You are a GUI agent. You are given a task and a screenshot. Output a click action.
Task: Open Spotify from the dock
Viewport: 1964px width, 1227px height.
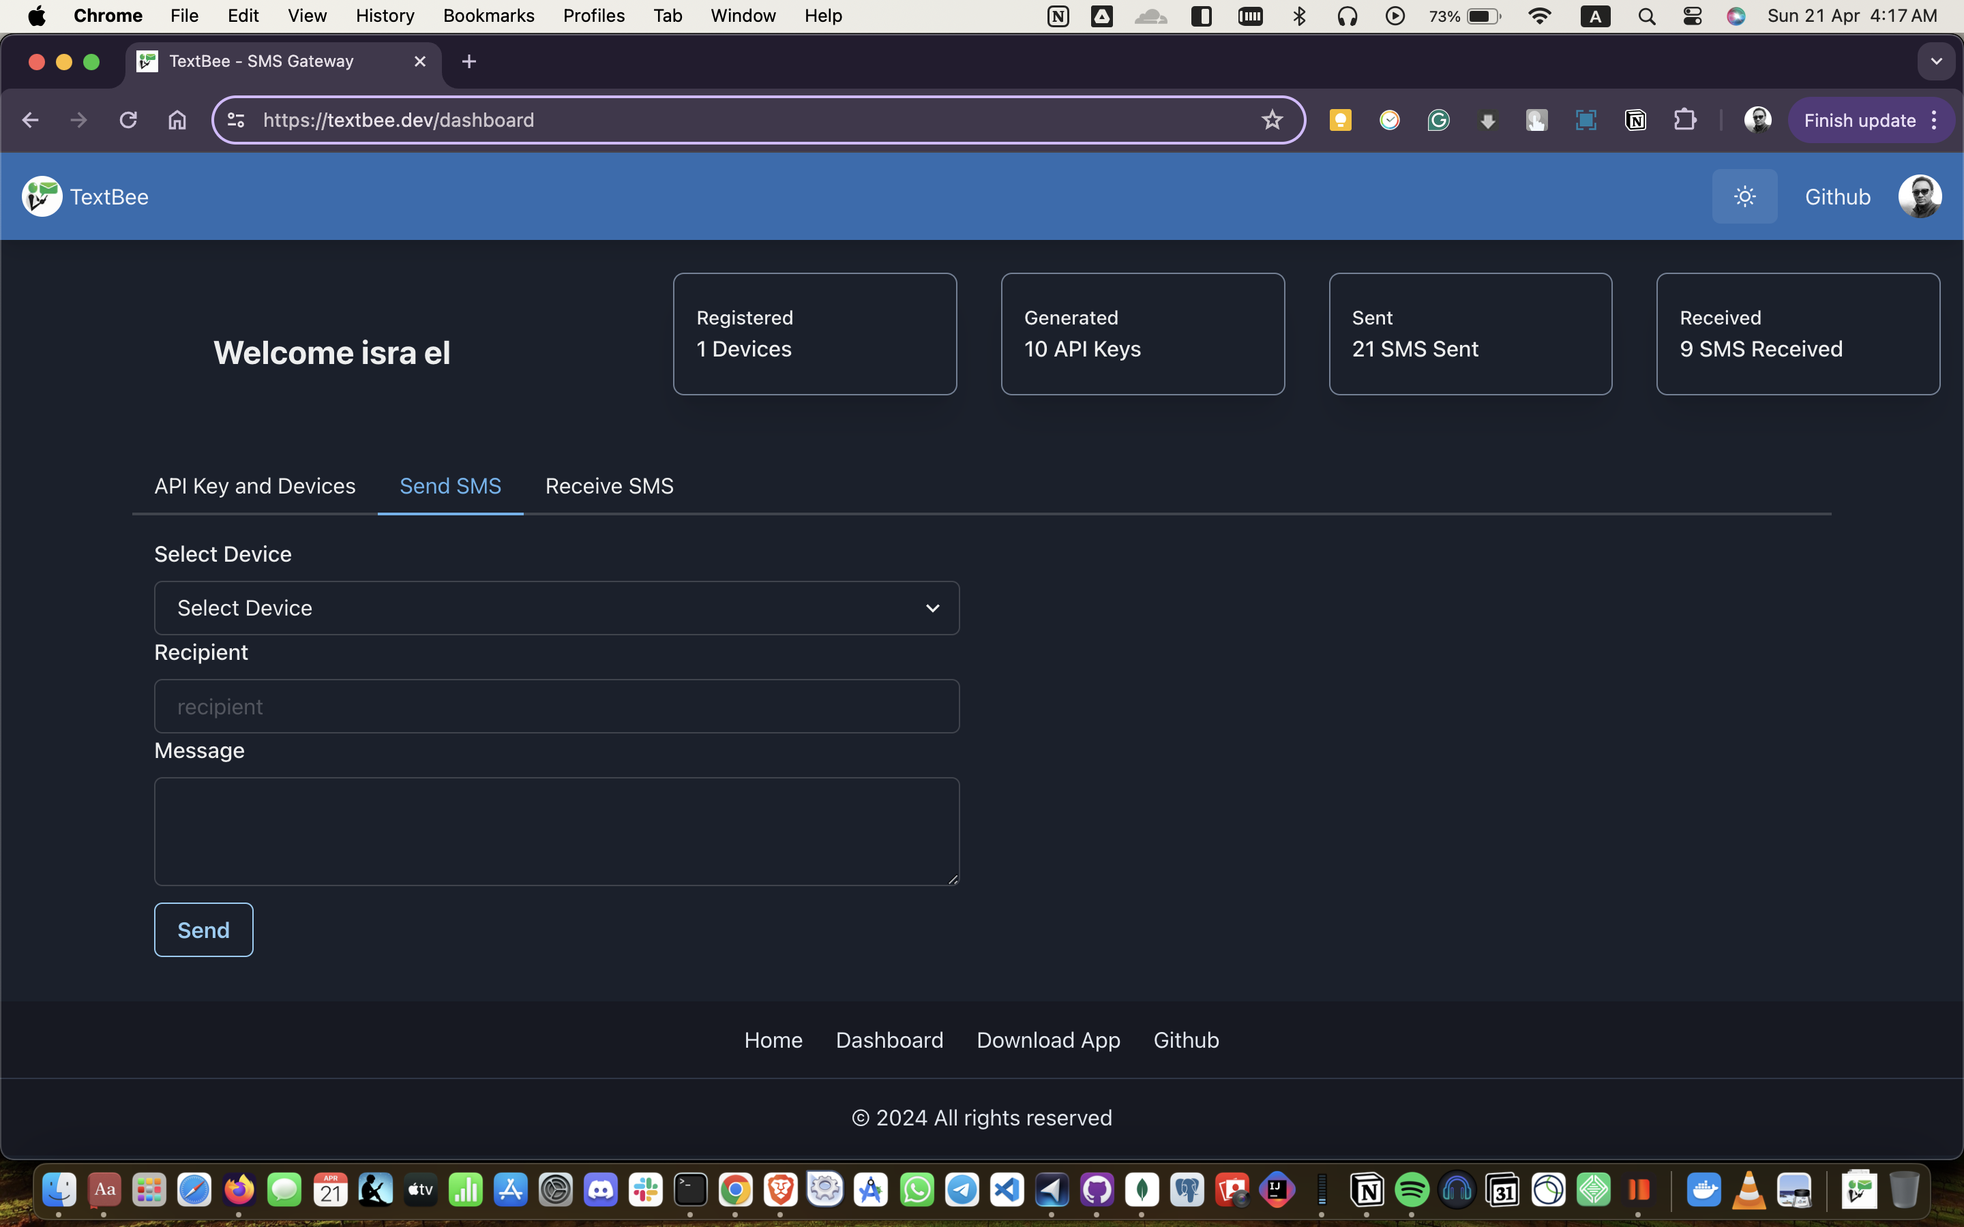pyautogui.click(x=1412, y=1190)
